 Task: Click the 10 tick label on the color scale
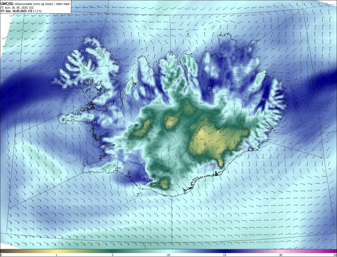tap(168, 255)
